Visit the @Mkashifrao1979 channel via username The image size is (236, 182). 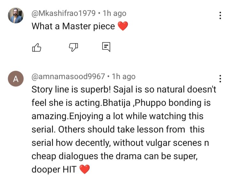pos(63,13)
